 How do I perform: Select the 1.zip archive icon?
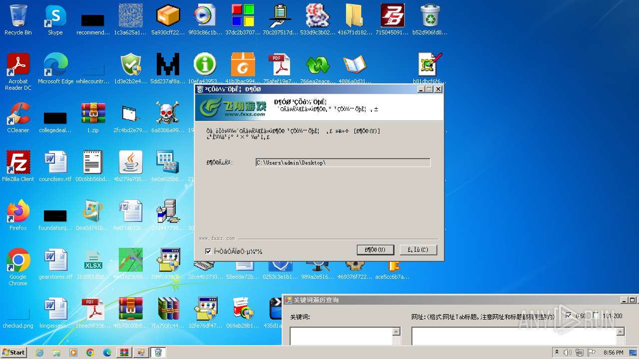[x=93, y=117]
